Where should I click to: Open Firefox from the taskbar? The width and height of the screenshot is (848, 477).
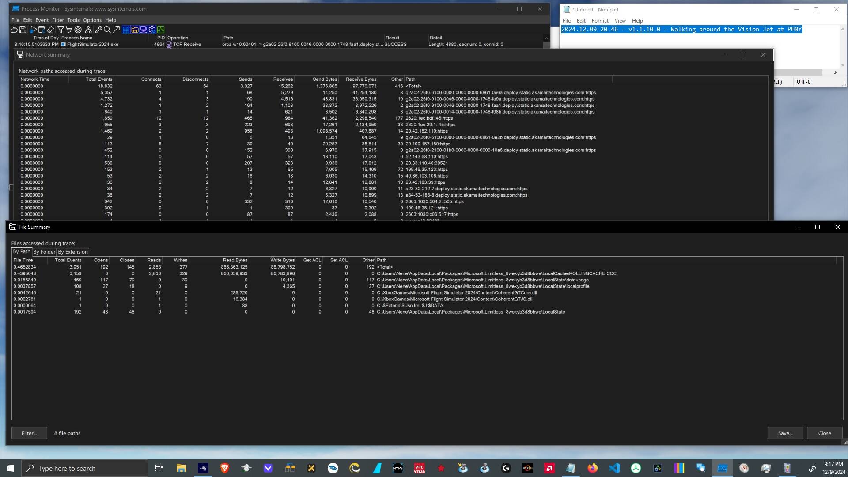pyautogui.click(x=593, y=468)
